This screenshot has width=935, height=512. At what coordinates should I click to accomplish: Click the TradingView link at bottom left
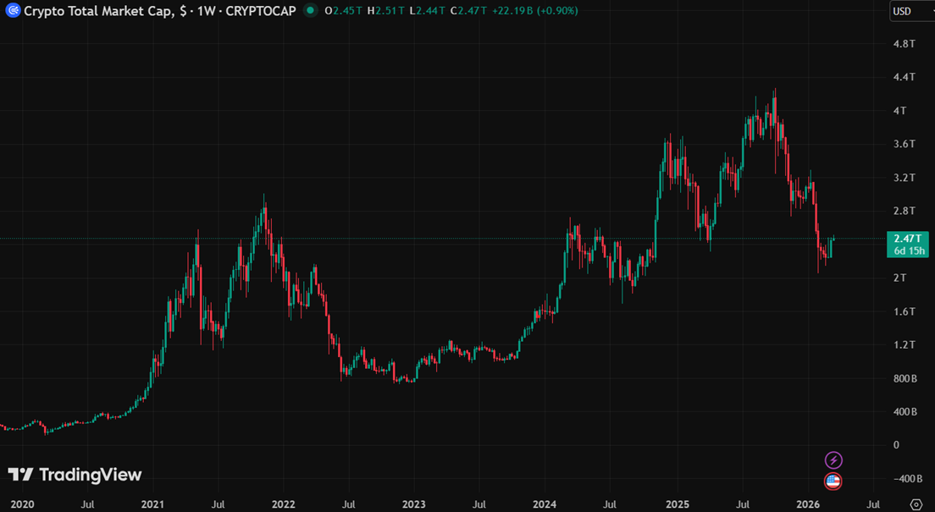coord(72,475)
